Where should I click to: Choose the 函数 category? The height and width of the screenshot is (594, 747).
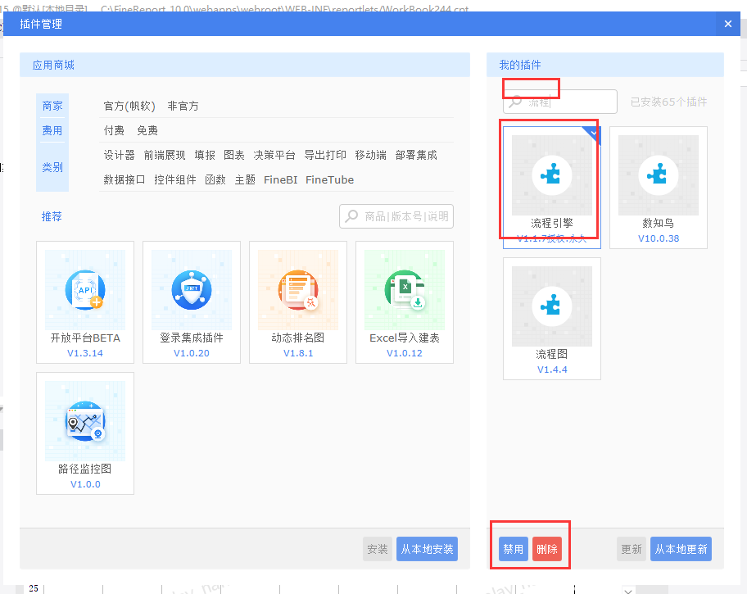point(215,179)
